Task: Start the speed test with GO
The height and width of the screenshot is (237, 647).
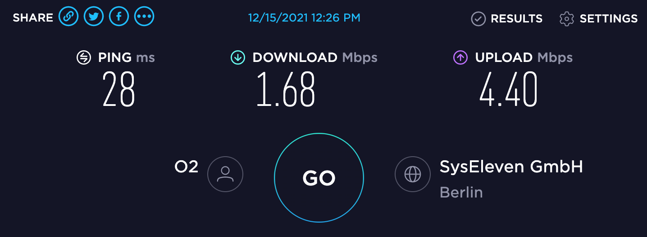Action: (x=319, y=178)
